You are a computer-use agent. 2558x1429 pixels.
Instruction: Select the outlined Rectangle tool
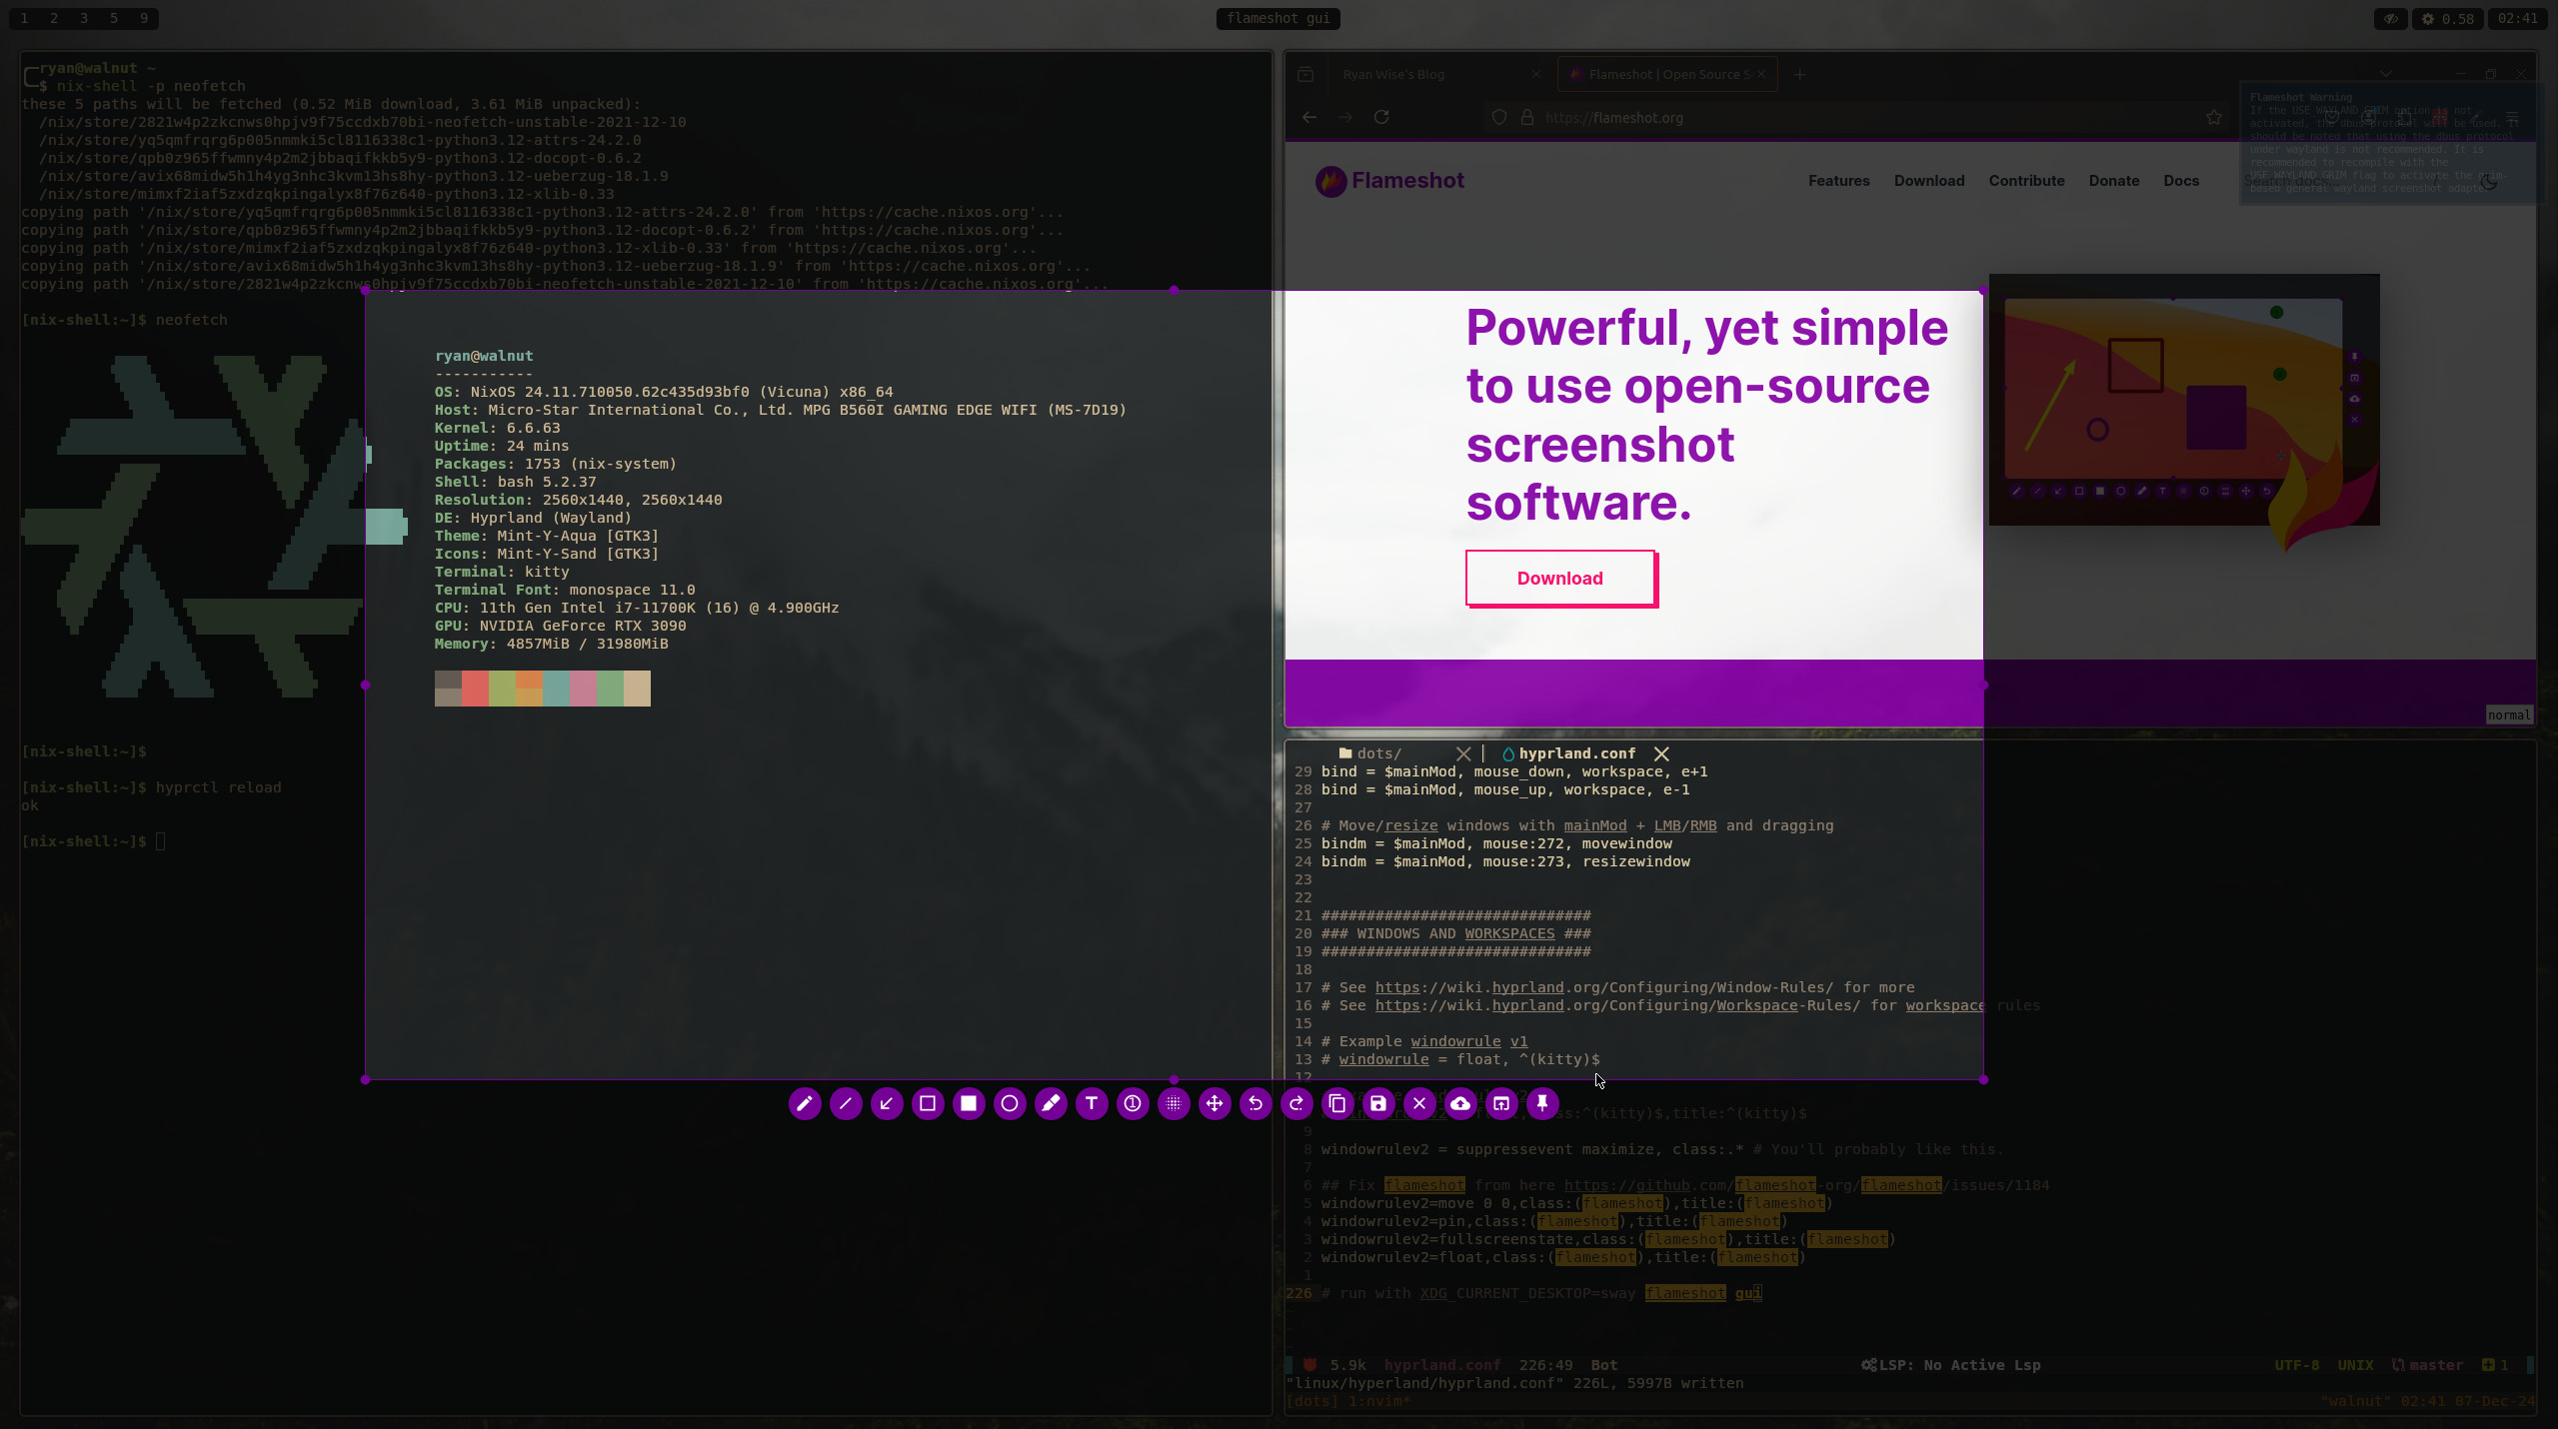click(928, 1103)
